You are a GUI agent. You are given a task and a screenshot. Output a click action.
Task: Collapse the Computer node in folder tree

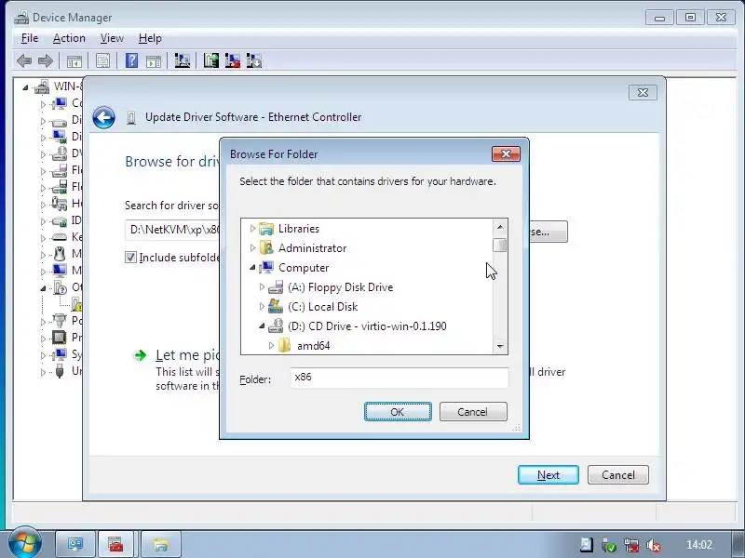252,268
